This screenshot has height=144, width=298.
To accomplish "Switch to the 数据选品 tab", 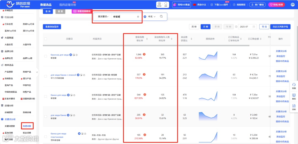I will click(x=46, y=5).
